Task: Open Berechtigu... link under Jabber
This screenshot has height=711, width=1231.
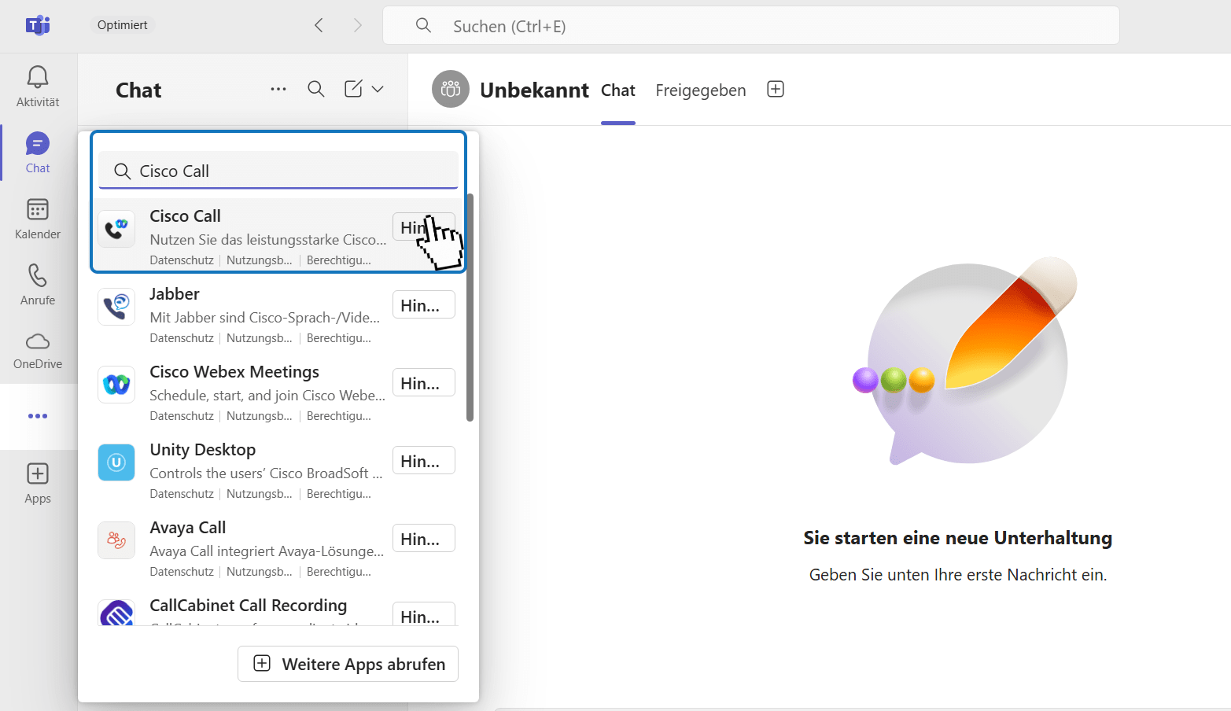Action: click(339, 338)
